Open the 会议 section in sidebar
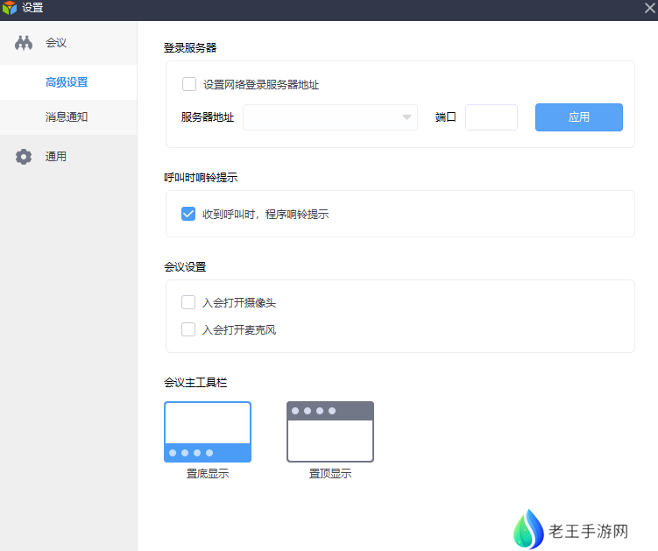Image resolution: width=658 pixels, height=551 pixels. (68, 43)
